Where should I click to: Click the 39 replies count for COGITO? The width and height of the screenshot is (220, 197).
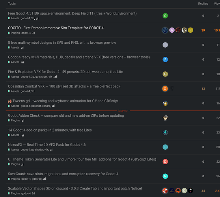203,30
